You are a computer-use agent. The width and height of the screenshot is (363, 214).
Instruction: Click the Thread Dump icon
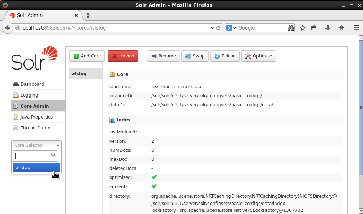[x=16, y=128]
